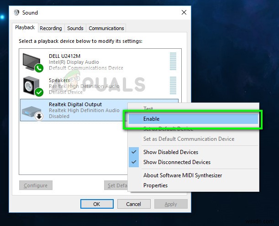279x226 pixels.
Task: Click the Apply button
Action: click(x=171, y=204)
